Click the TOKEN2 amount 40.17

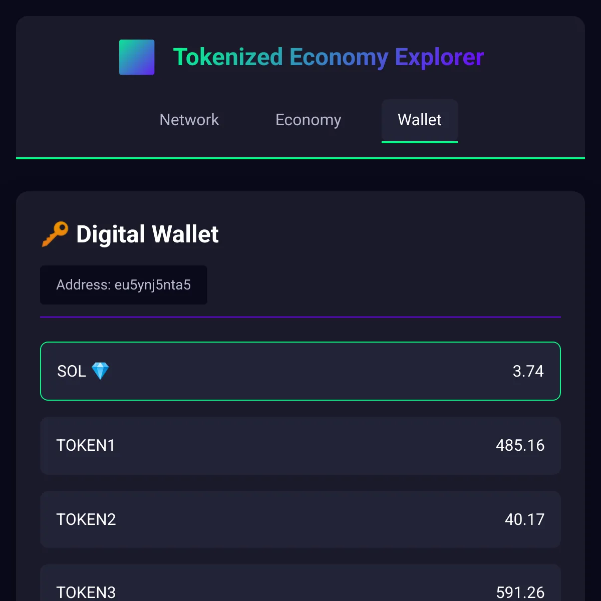click(x=524, y=519)
